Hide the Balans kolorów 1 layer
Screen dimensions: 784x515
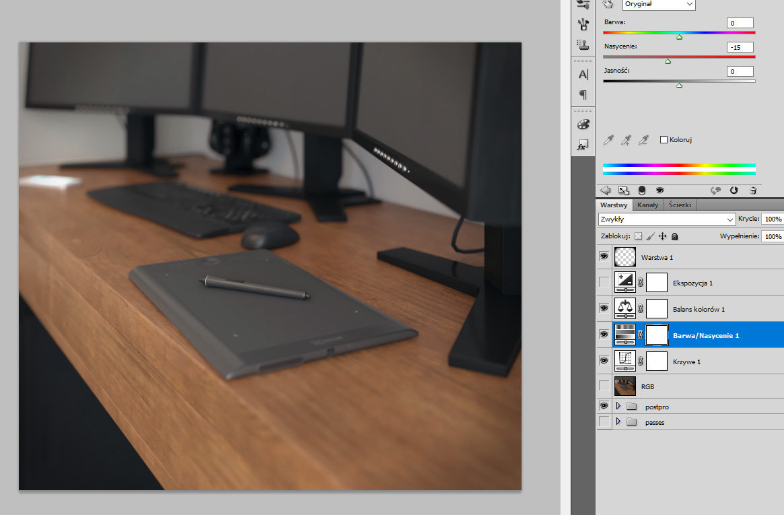604,308
